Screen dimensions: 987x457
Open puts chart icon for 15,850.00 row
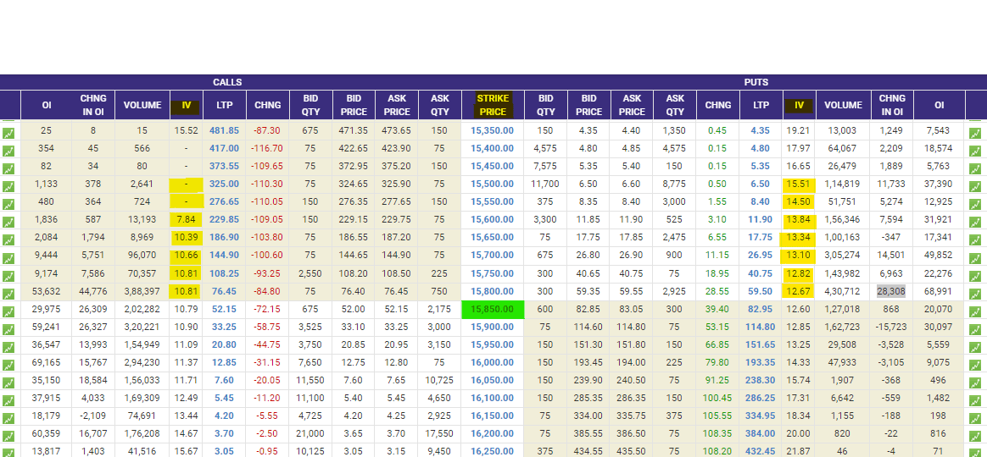tap(975, 311)
